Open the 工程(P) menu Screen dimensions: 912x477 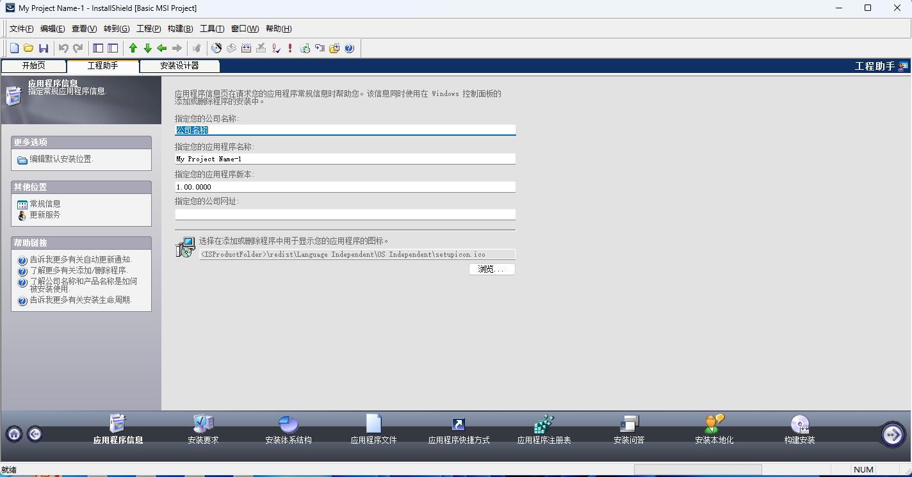point(149,29)
